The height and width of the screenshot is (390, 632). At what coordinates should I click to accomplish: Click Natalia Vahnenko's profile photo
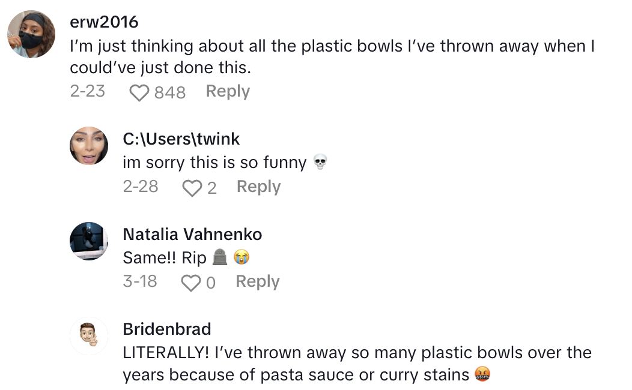coord(89,241)
